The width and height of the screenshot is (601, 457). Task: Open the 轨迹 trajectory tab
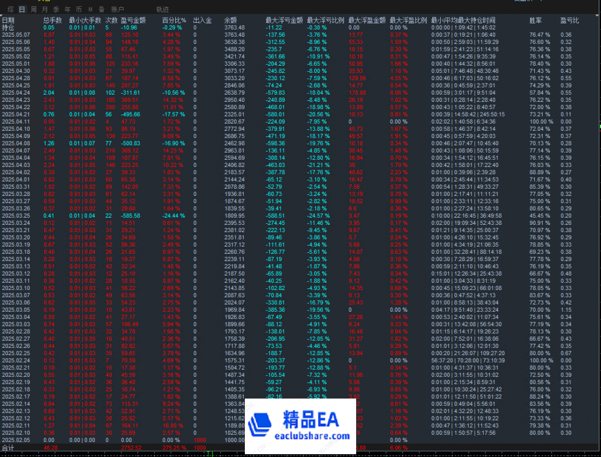tap(161, 9)
